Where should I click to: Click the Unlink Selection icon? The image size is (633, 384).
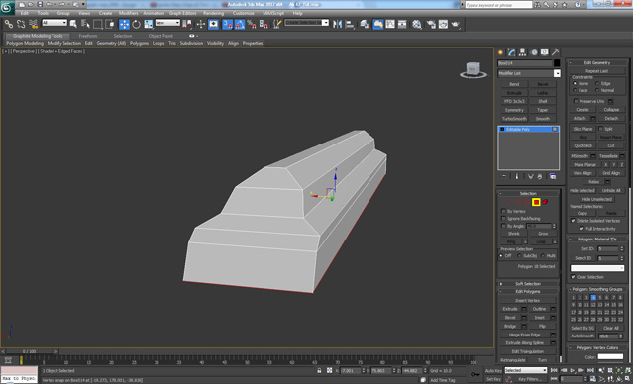pyautogui.click(x=21, y=24)
